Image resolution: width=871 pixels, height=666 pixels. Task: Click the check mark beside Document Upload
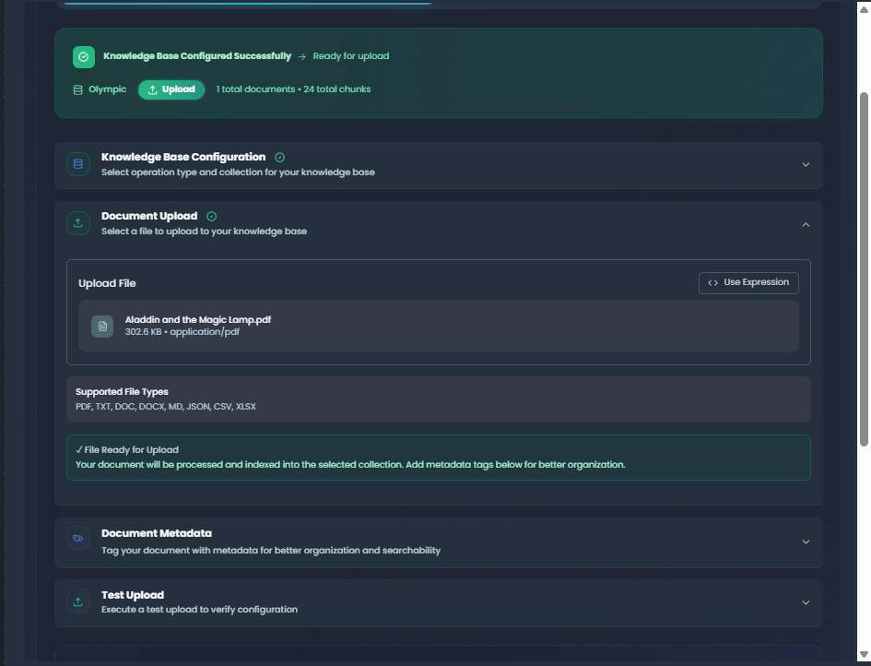coord(212,217)
